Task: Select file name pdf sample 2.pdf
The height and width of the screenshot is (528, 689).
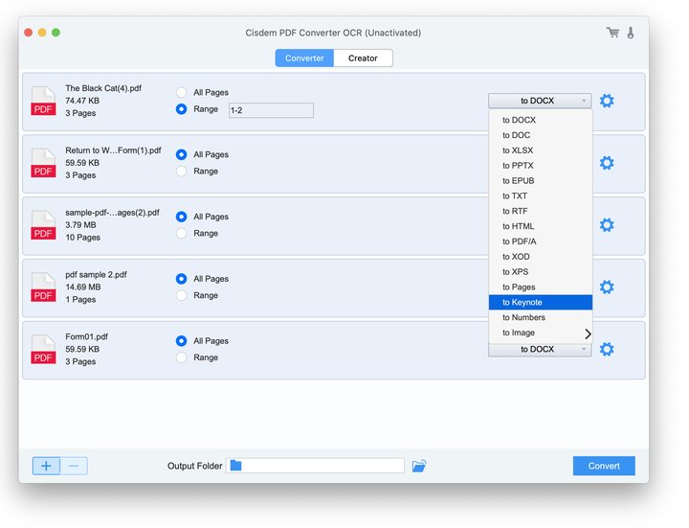Action: tap(96, 275)
